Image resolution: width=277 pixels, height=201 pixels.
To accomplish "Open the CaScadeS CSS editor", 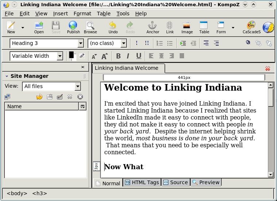I will [x=251, y=25].
